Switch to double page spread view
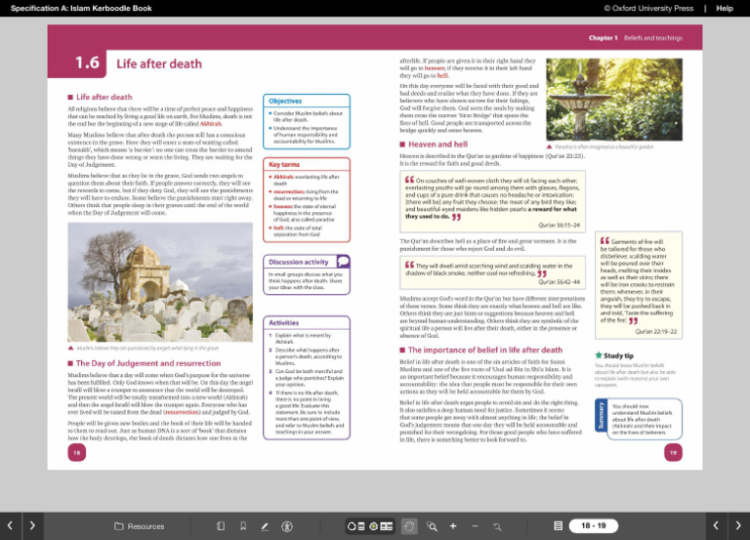 [x=381, y=526]
